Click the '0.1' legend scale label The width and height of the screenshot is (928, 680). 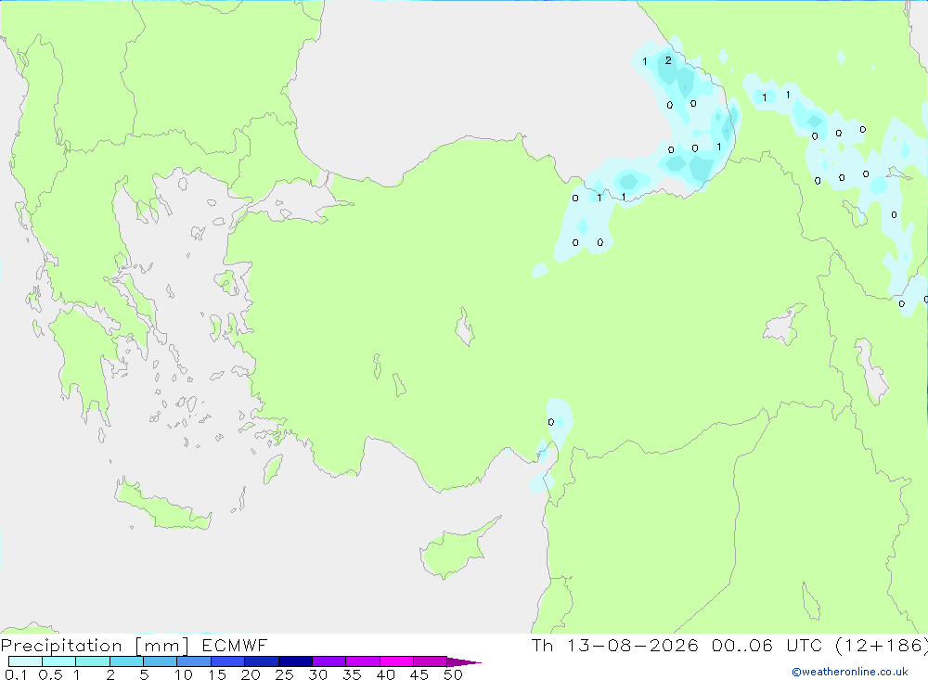tap(16, 674)
